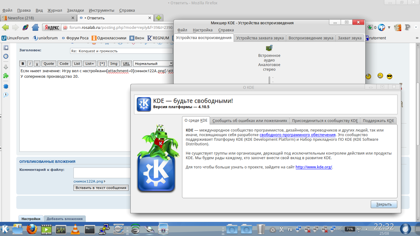
Task: Insert the big grin smiley into the post
Action: click(380, 76)
